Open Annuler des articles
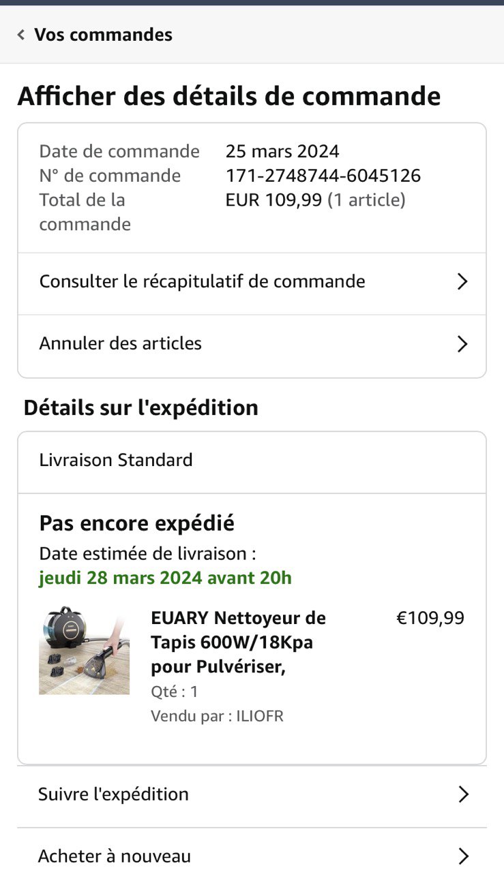The width and height of the screenshot is (504, 872). [x=252, y=343]
